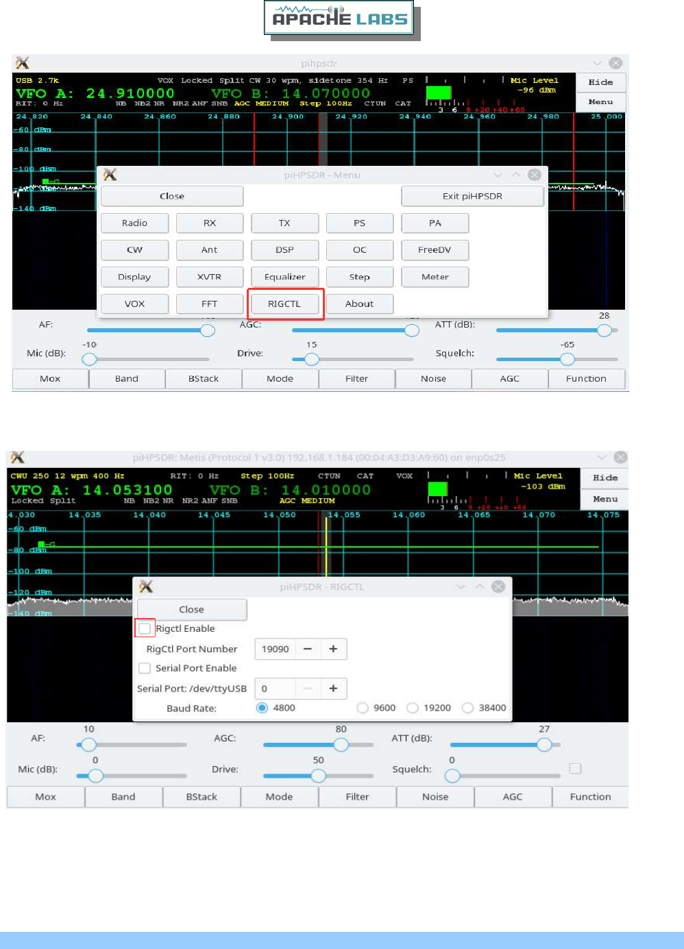Open the Equalizer button

(284, 277)
